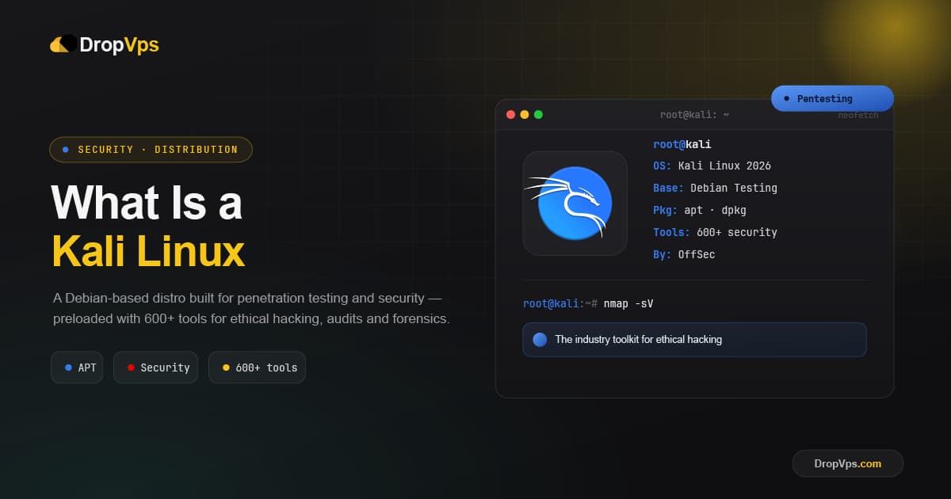Click the blue circle beside industry toolkit text

tap(540, 339)
